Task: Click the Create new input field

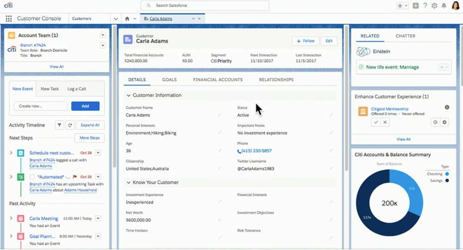Action: [41, 106]
